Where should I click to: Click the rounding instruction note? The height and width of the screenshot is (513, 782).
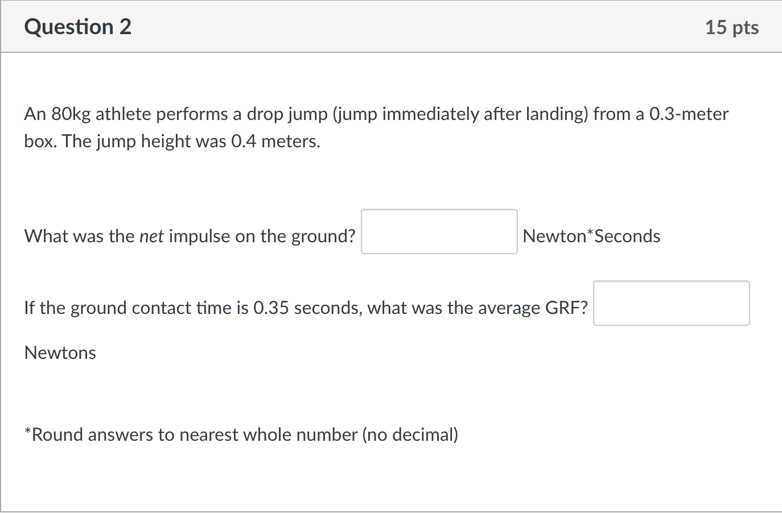(241, 434)
